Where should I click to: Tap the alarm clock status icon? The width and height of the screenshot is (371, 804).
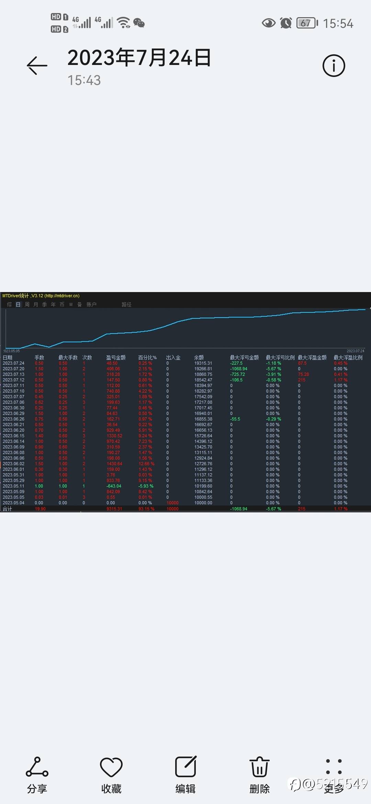tap(286, 23)
